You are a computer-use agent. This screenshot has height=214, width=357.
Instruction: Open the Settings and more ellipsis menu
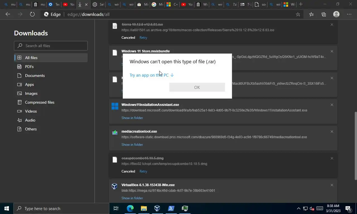click(349, 14)
